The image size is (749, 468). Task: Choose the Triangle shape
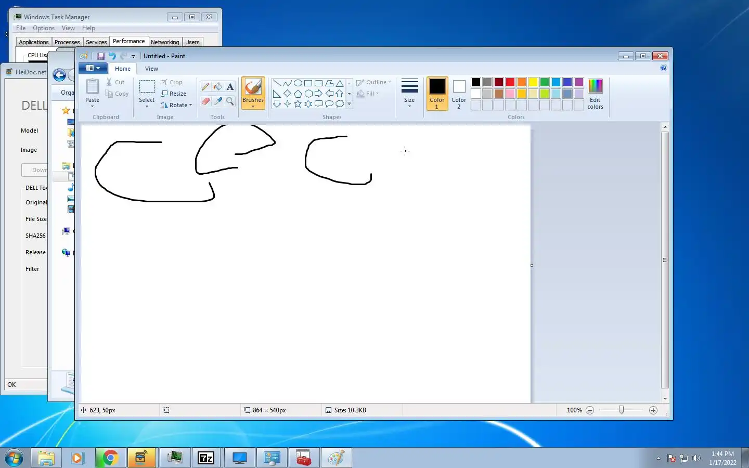[339, 83]
